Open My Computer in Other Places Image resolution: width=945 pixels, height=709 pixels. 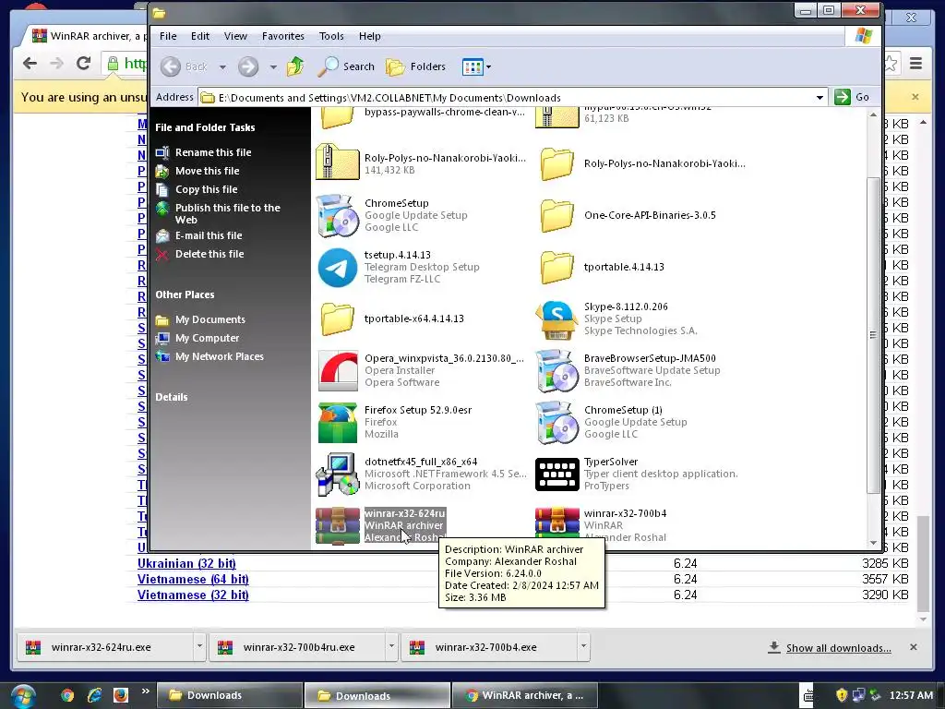[x=207, y=338]
